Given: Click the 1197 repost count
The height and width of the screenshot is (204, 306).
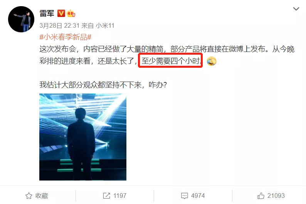Looking at the screenshot, I should tap(119, 196).
